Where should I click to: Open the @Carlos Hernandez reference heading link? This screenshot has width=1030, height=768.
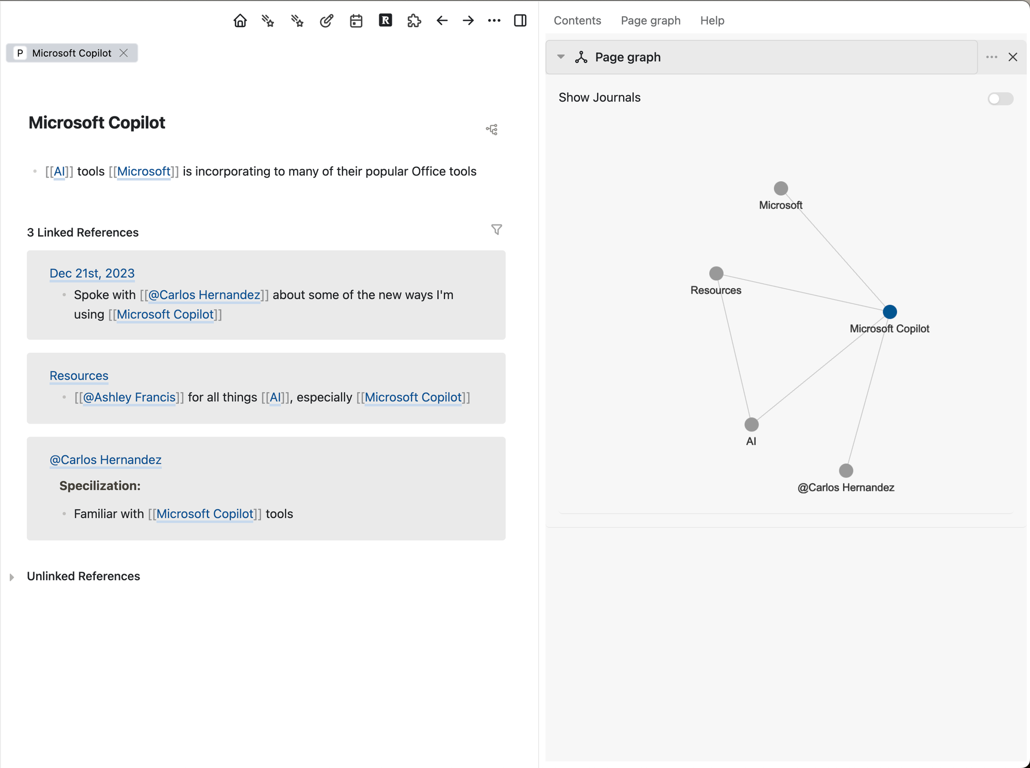106,460
